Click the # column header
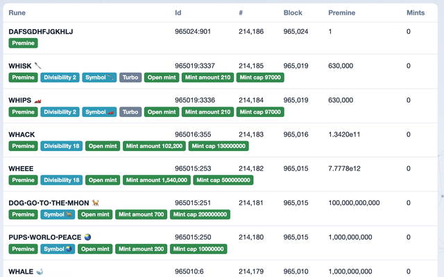Screen dimensions: 444x277 241,12
